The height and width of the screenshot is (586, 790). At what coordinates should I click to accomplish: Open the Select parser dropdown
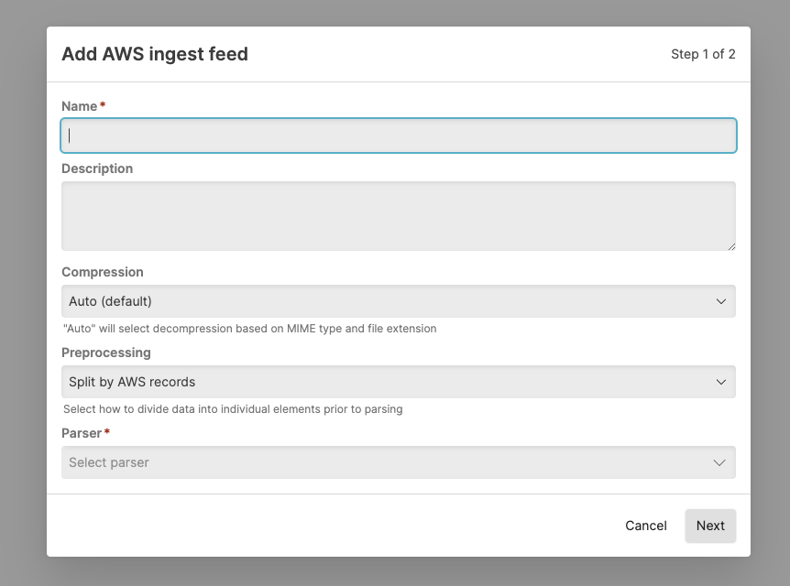tap(399, 462)
